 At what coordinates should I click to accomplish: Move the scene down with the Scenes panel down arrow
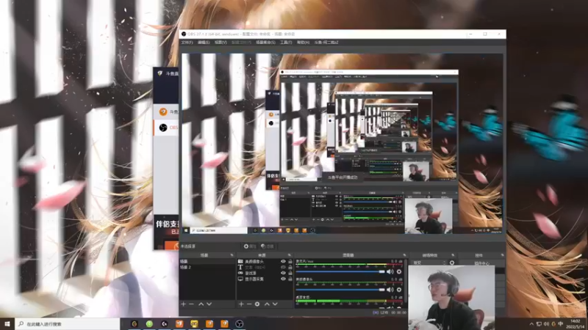[x=209, y=304]
